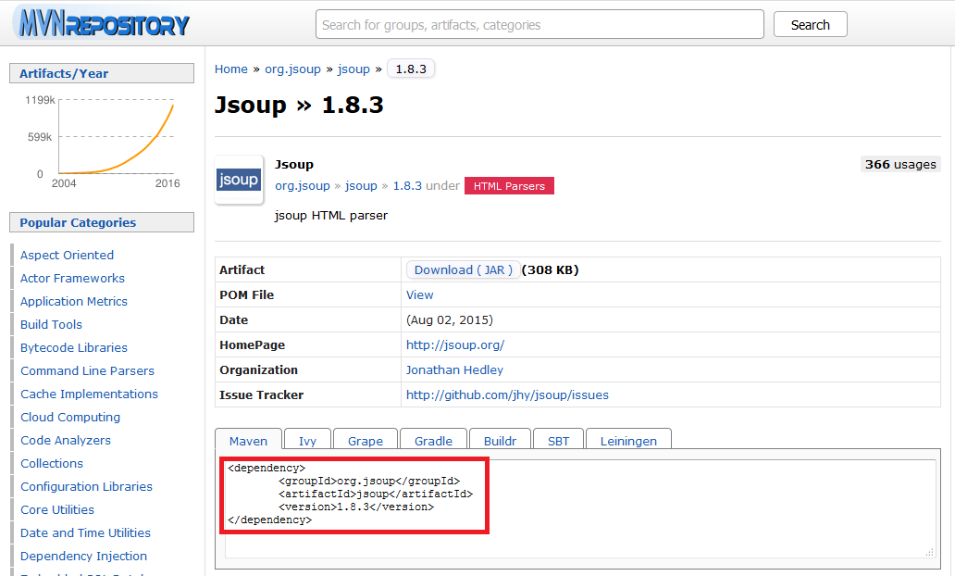Viewport: 955px width, 576px height.
Task: Focus the search input field
Action: (540, 25)
